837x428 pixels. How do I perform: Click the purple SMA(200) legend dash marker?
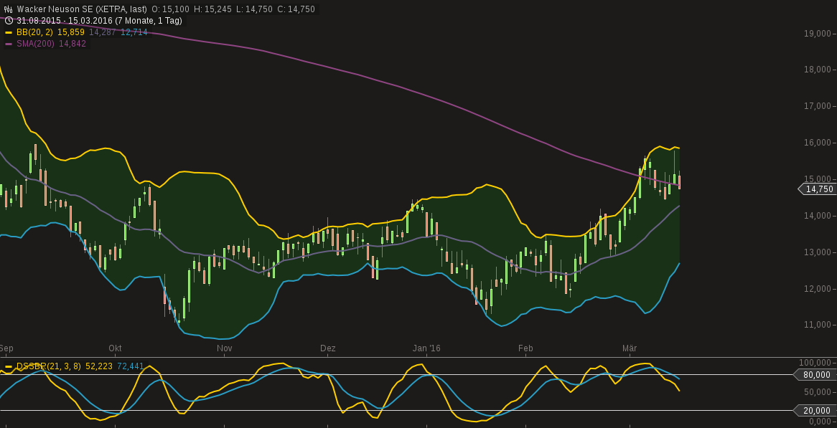coord(8,43)
